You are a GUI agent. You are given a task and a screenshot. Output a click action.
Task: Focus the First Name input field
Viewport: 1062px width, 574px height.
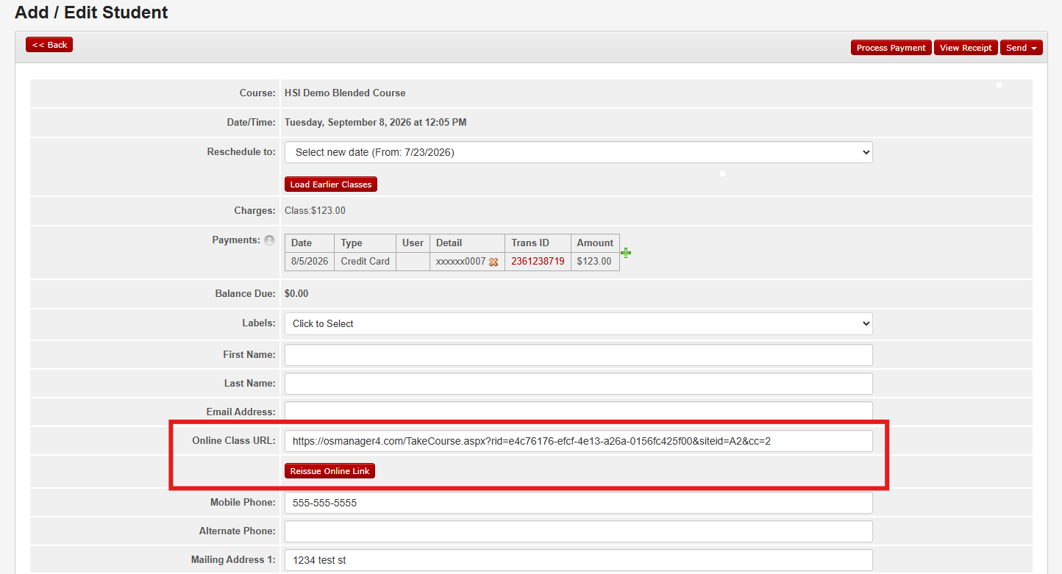[x=578, y=355]
